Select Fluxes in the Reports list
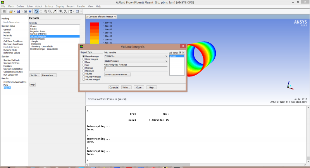Screen dimensions: 310x168 [33, 26]
